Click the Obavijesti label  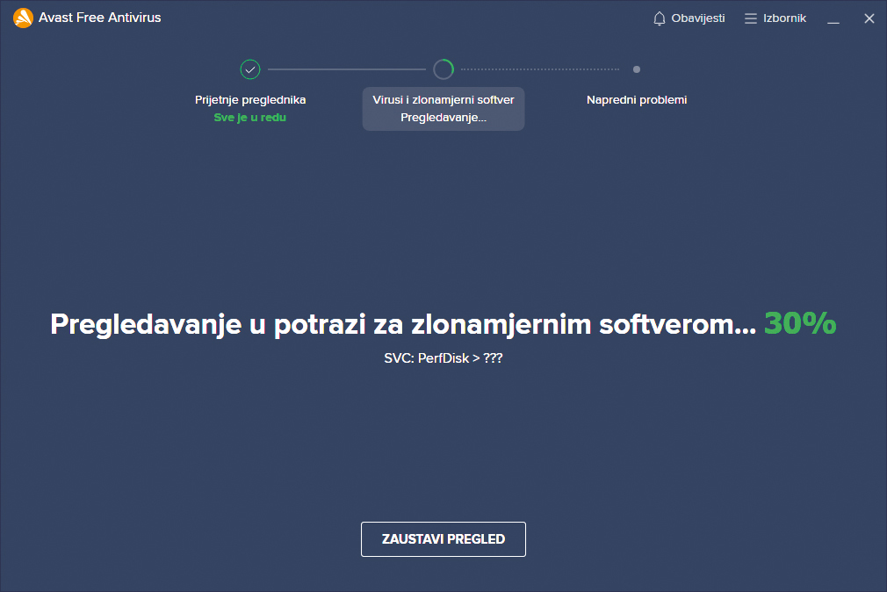click(x=698, y=18)
